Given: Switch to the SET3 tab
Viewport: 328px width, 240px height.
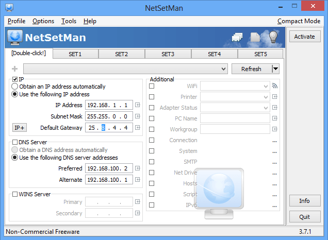Looking at the screenshot, I should coord(168,54).
